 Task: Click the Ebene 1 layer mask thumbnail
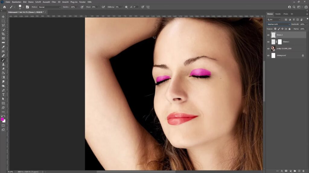point(280,42)
